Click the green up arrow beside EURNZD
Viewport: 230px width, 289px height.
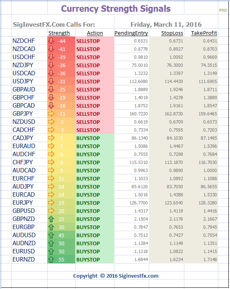point(51,259)
